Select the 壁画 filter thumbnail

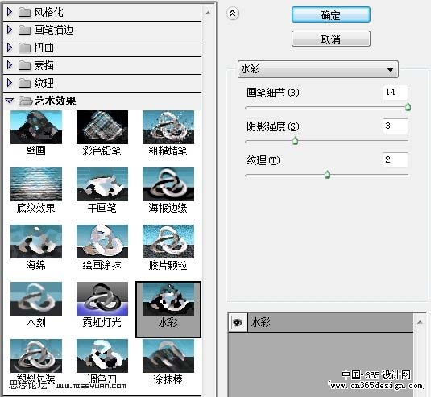(x=36, y=127)
